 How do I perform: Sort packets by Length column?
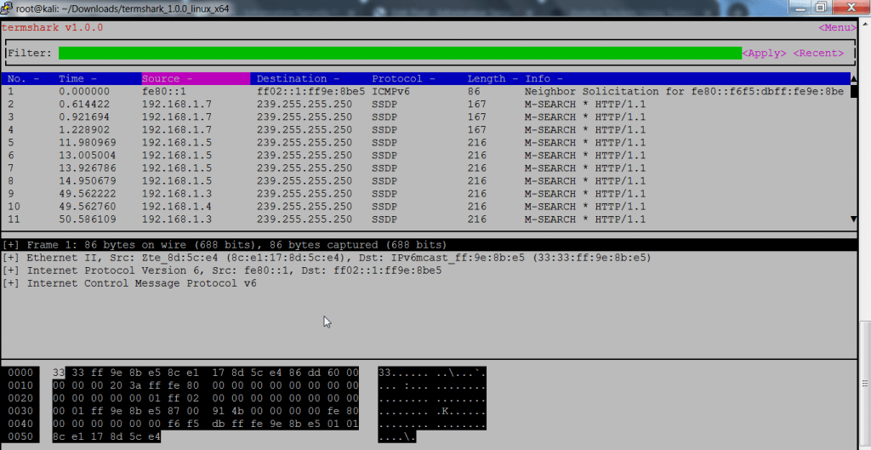[x=492, y=79]
